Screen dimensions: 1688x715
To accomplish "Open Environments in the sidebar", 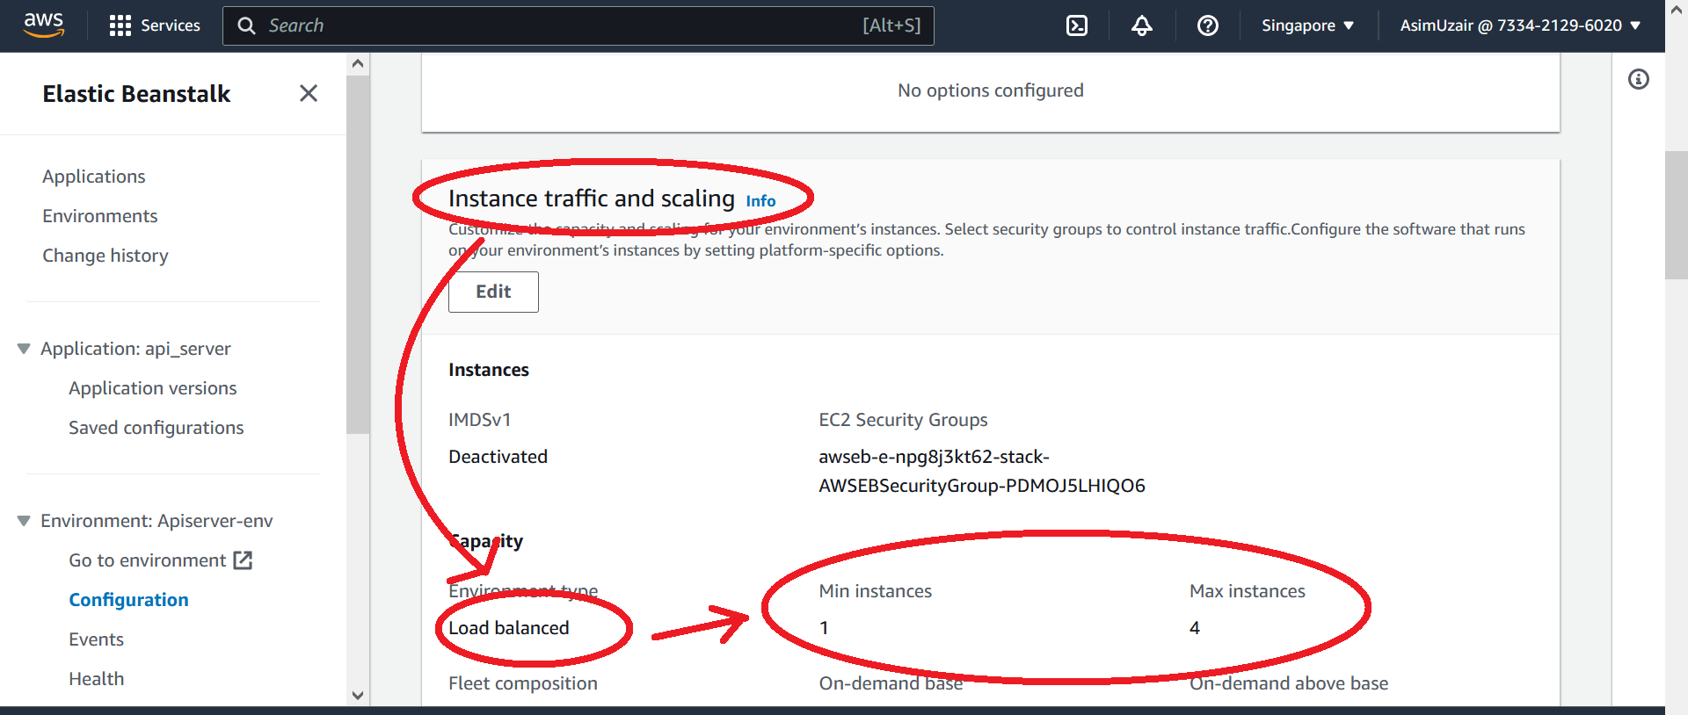I will click(100, 216).
